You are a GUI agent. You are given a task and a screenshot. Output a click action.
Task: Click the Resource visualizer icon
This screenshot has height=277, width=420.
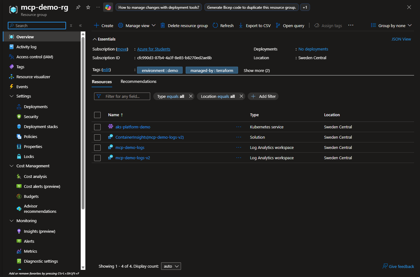point(12,77)
